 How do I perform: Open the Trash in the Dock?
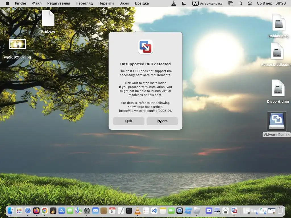coord(280,211)
